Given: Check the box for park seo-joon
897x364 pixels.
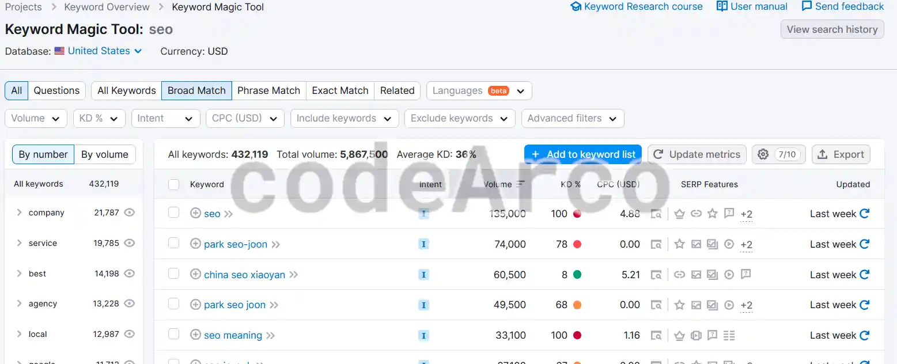Looking at the screenshot, I should 173,243.
